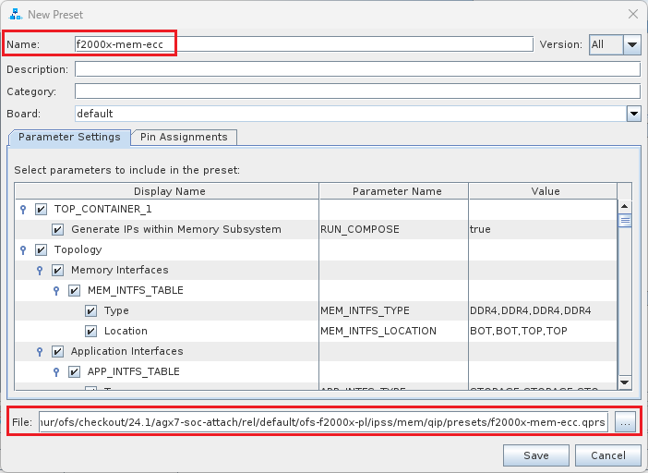Viewport: 648px width, 473px height.
Task: Click the Cancel button
Action: tap(607, 455)
